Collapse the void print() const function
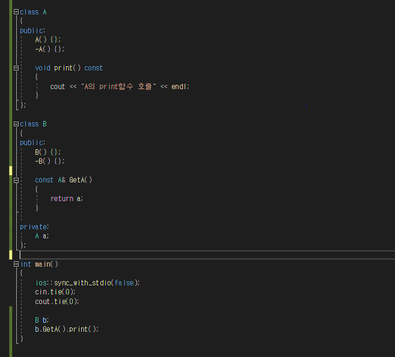This screenshot has height=357, width=395. (16, 68)
